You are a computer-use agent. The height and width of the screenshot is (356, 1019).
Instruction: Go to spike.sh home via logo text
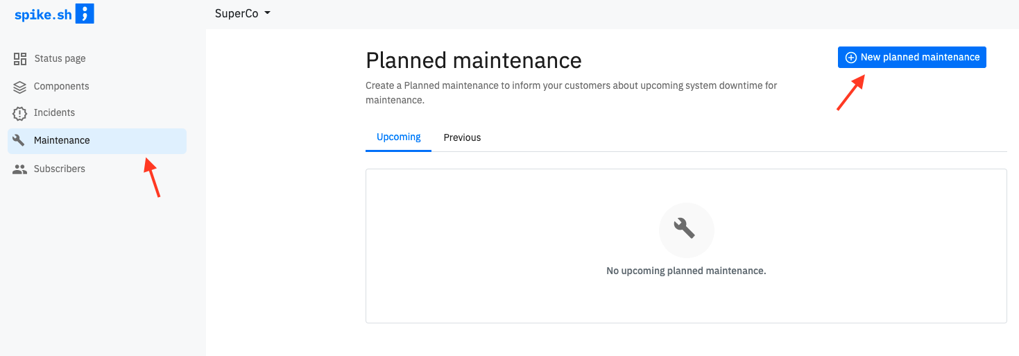pos(43,14)
